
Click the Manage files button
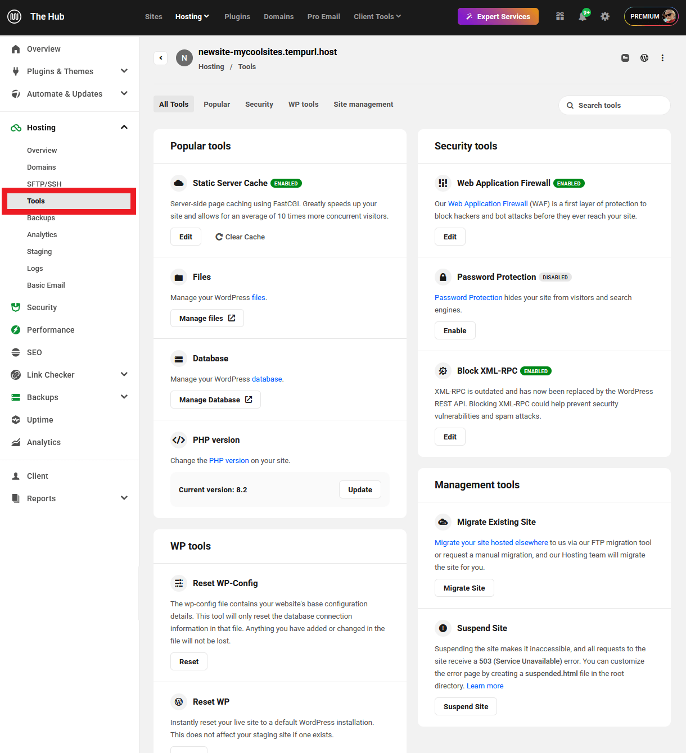(207, 318)
